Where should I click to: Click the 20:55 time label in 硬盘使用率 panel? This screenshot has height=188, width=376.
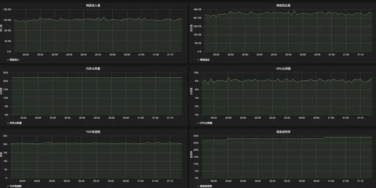316,181
